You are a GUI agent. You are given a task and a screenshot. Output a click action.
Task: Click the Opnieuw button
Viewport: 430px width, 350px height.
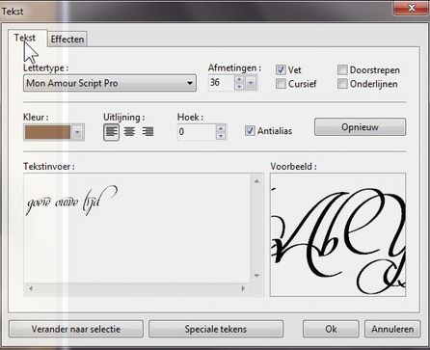[x=360, y=127]
